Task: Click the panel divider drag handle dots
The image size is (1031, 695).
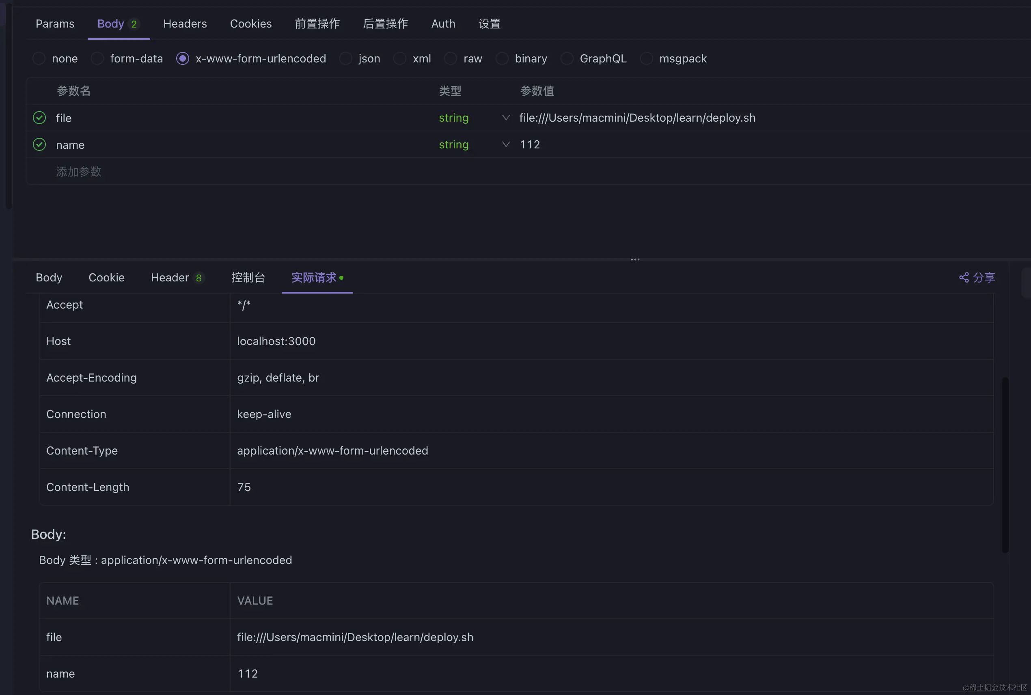Action: click(x=635, y=260)
